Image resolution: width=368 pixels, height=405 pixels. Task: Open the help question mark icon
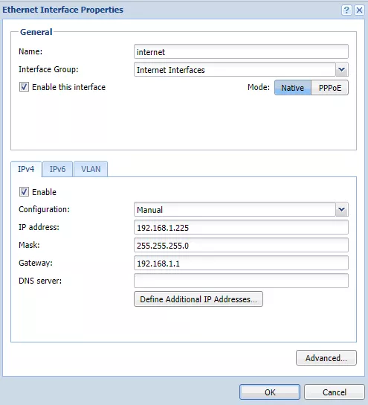pos(346,10)
